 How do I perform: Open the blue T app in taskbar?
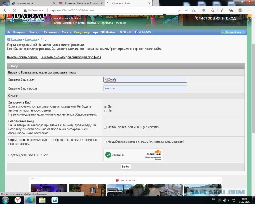[x=55, y=200]
